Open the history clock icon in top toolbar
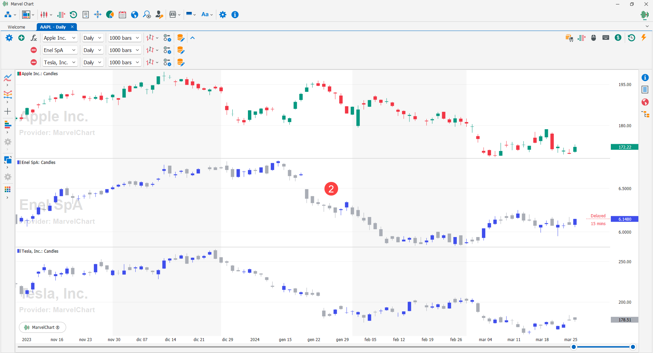Viewport: 653px width, 353px height. tap(73, 15)
